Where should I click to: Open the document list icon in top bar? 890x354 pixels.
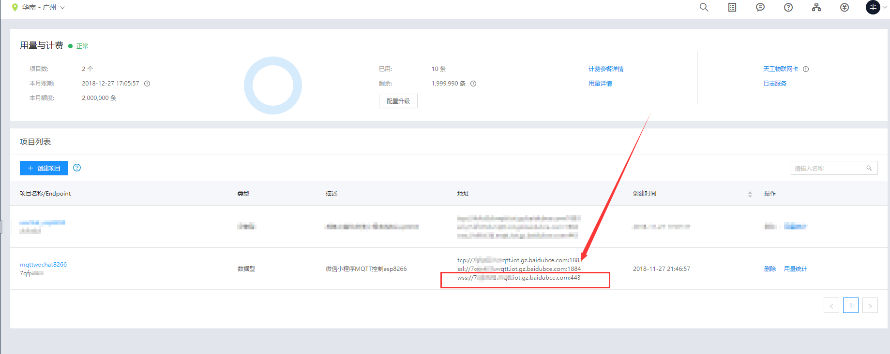click(x=732, y=7)
